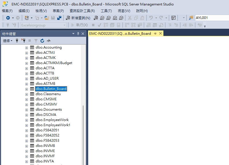Open the 視窗(W) Window menu
Screen dimensions: 229x165
coord(124,11)
